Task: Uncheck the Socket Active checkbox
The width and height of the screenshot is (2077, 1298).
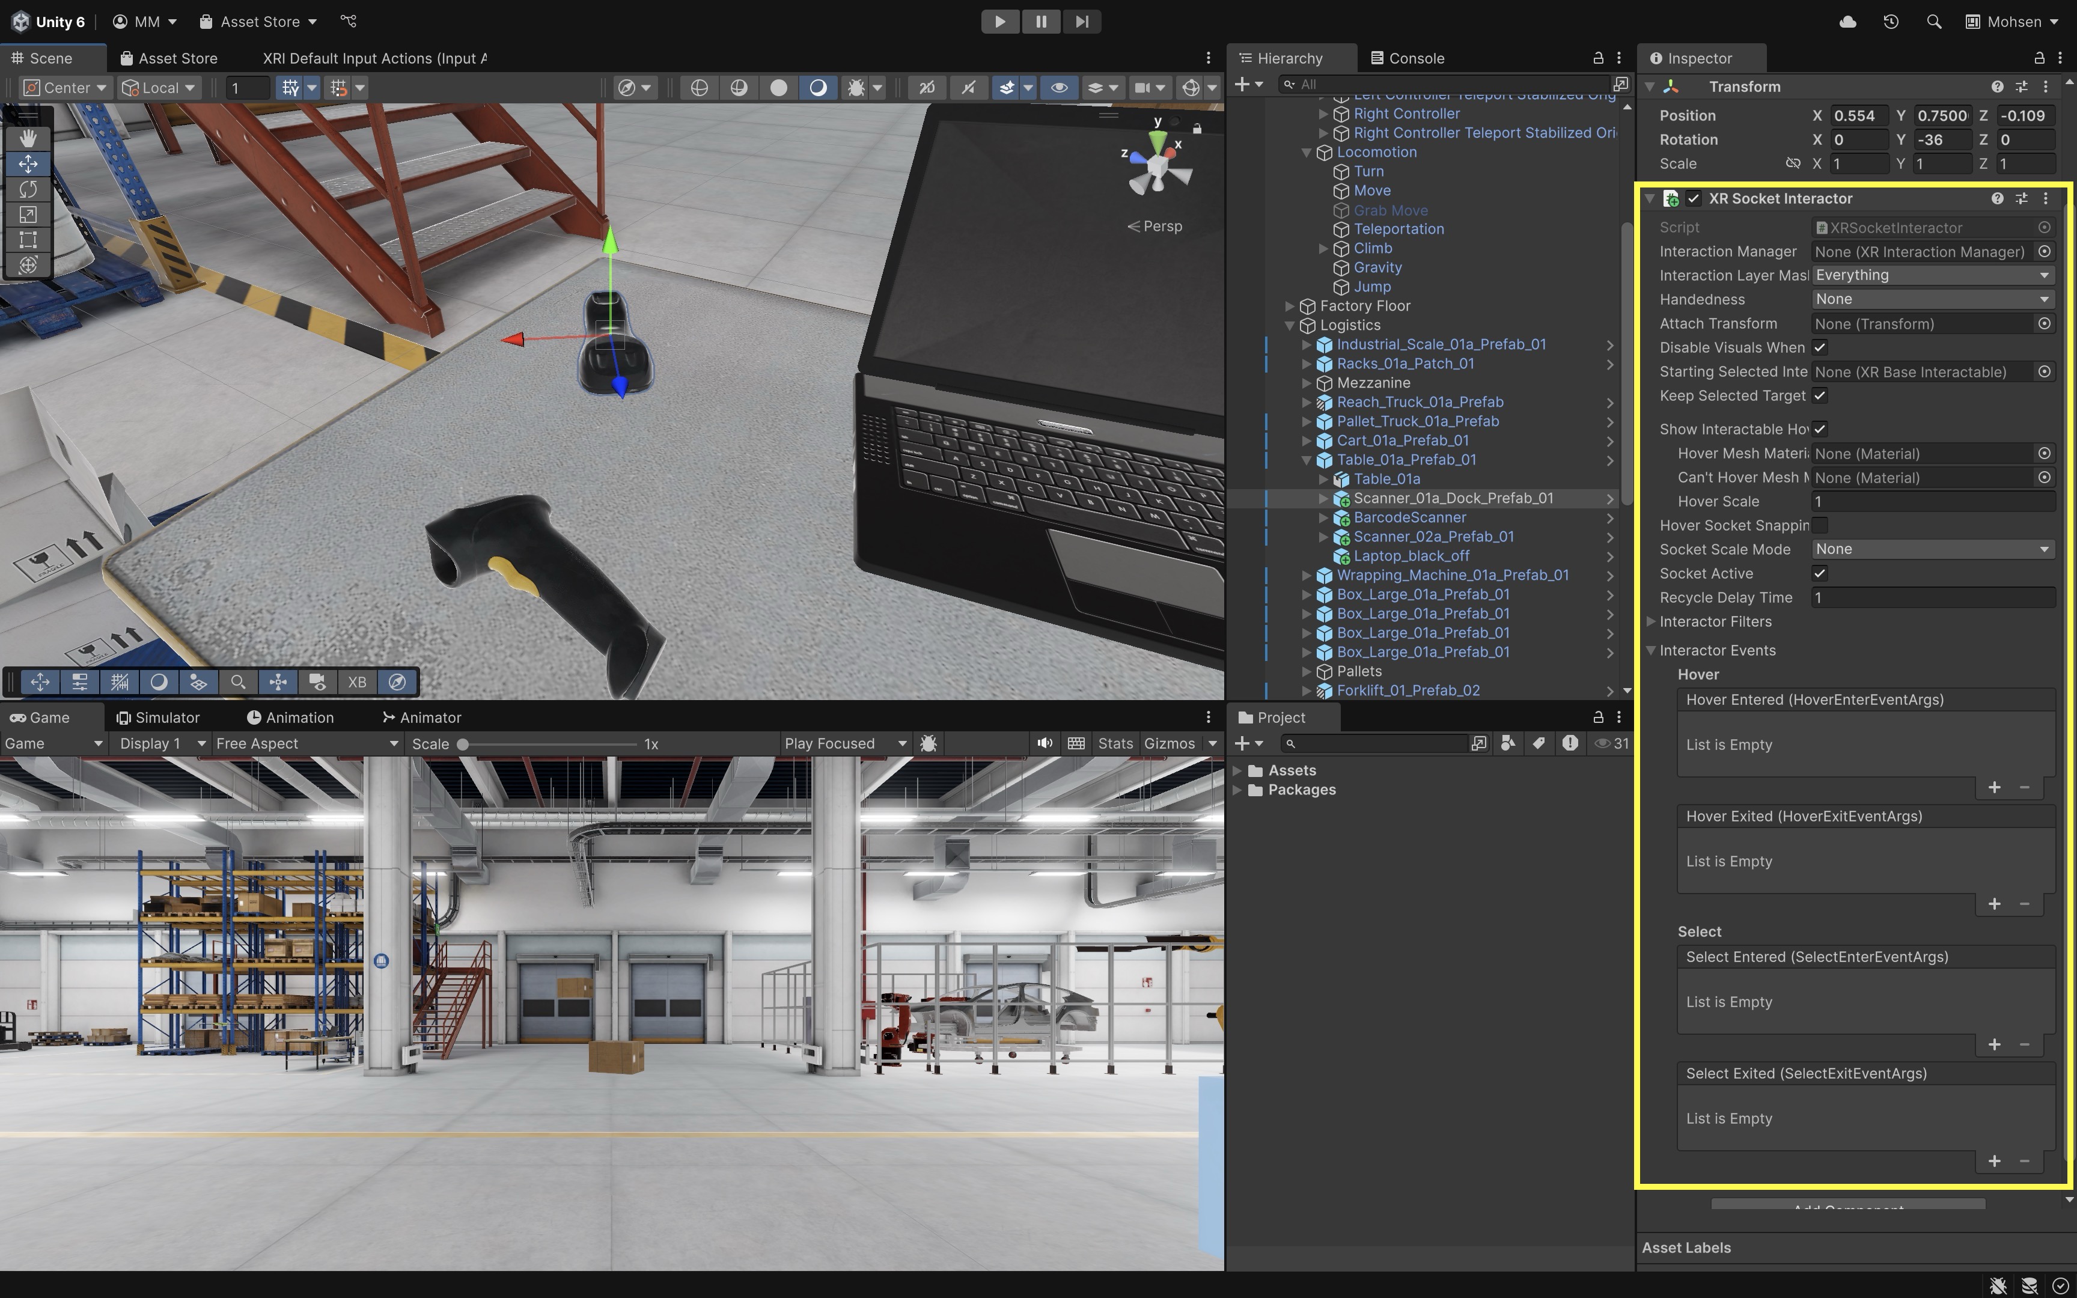Action: [1820, 573]
